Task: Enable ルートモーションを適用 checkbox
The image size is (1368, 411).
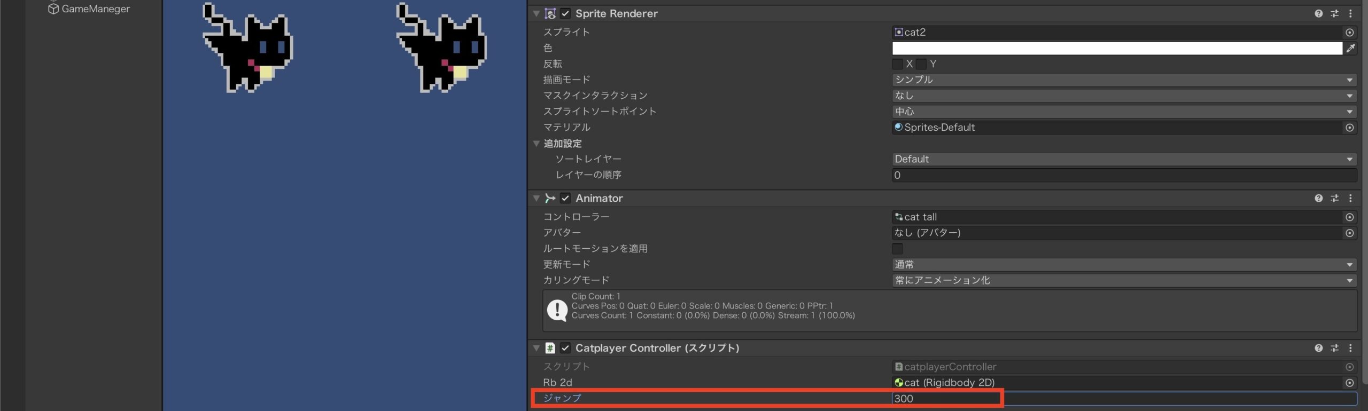Action: pyautogui.click(x=897, y=249)
